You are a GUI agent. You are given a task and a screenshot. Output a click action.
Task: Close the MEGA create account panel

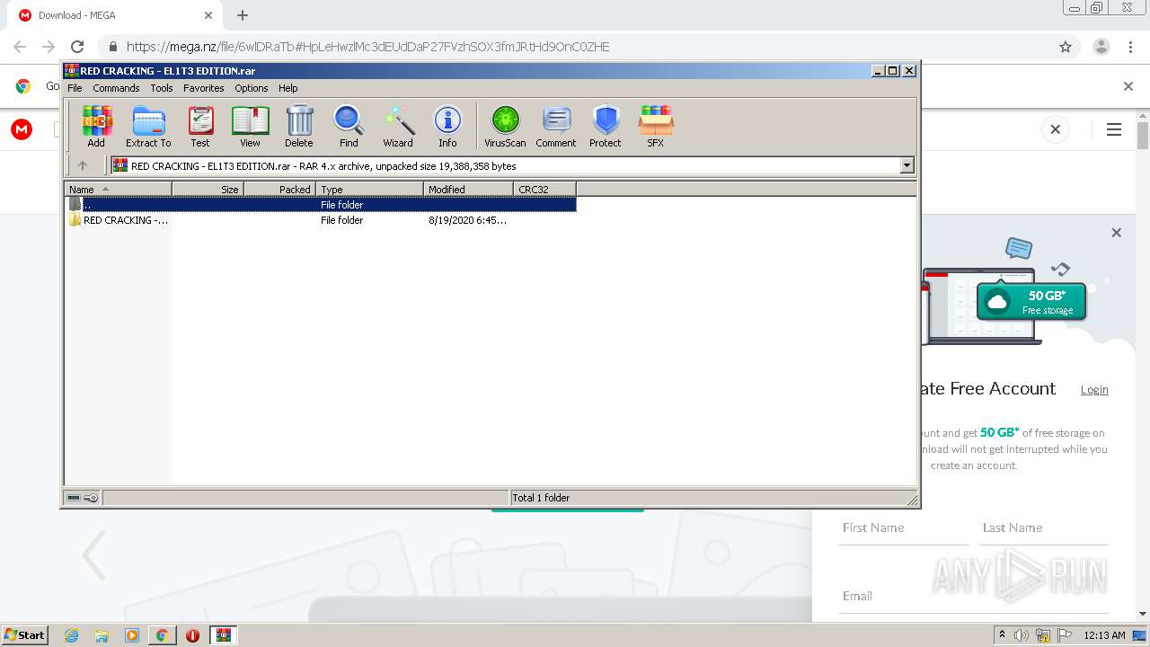tap(1116, 233)
